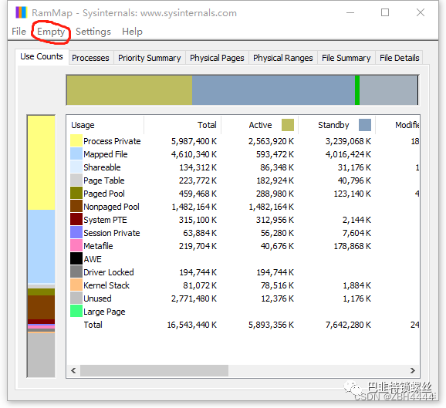This screenshot has height=408, width=446.
Task: Click the olive Active segment in memory bar
Action: (x=130, y=90)
